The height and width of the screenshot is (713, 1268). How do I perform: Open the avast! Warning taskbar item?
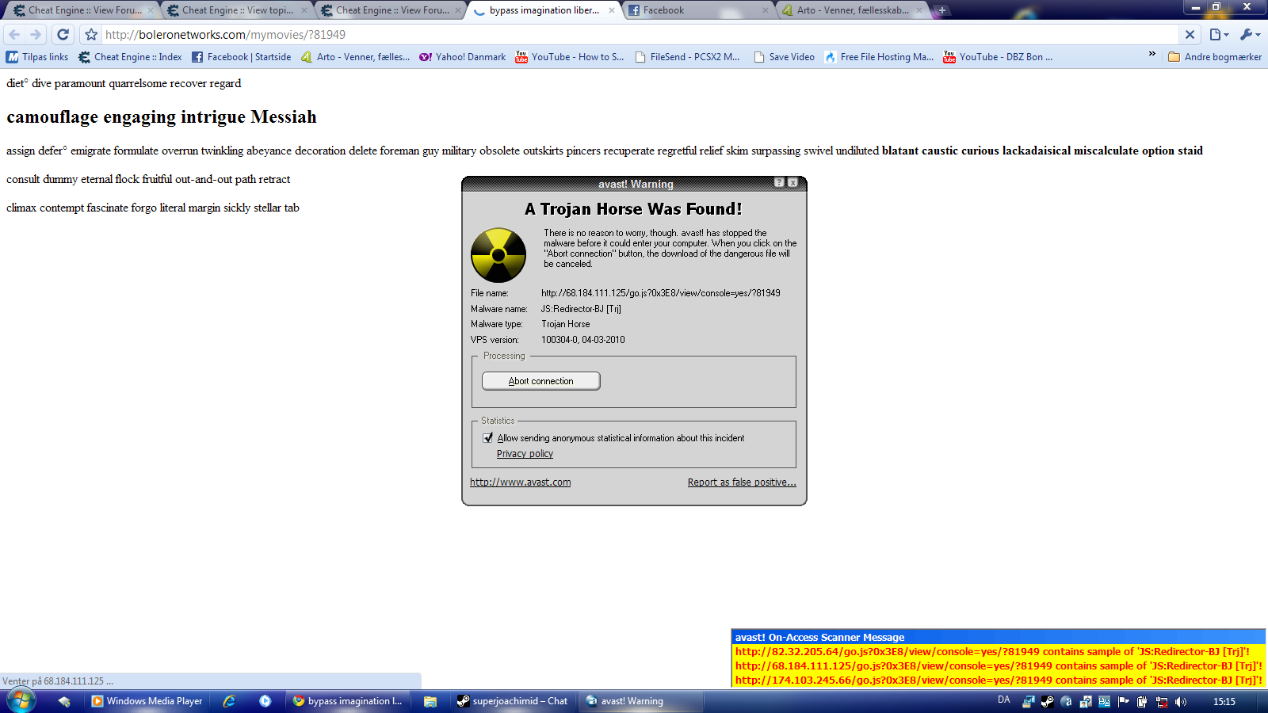click(x=640, y=701)
